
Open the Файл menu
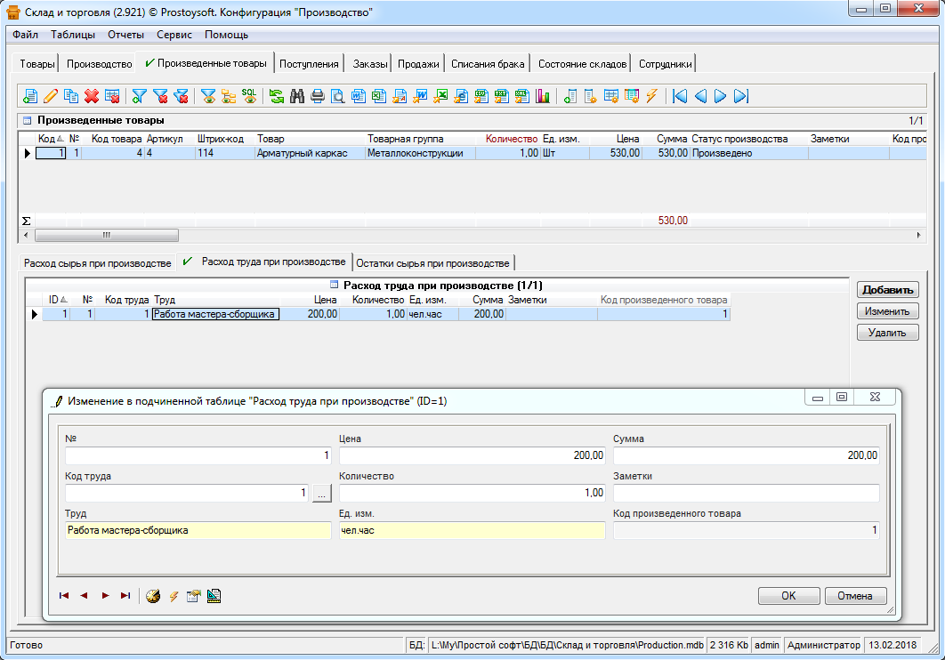coord(25,35)
